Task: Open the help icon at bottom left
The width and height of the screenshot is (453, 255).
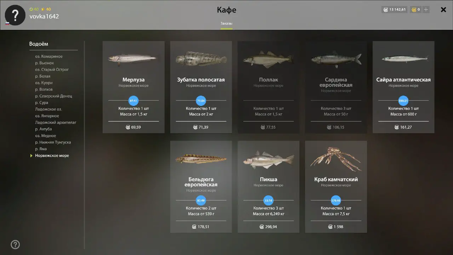Action: tap(15, 244)
